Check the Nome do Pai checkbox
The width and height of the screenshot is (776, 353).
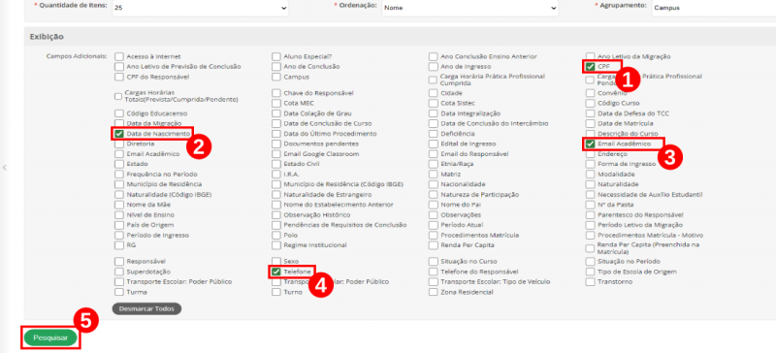click(433, 205)
